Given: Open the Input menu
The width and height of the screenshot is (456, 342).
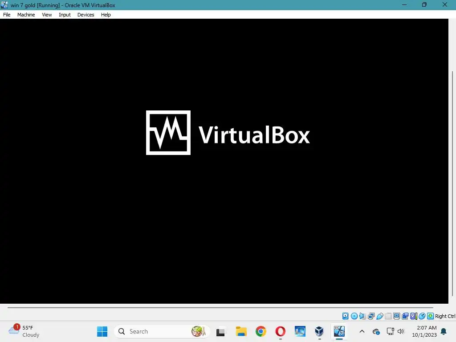Looking at the screenshot, I should pos(65,15).
